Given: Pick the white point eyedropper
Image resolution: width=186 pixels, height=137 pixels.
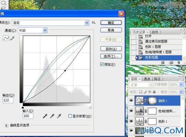Looking at the screenshot, I should pyautogui.click(x=59, y=116).
